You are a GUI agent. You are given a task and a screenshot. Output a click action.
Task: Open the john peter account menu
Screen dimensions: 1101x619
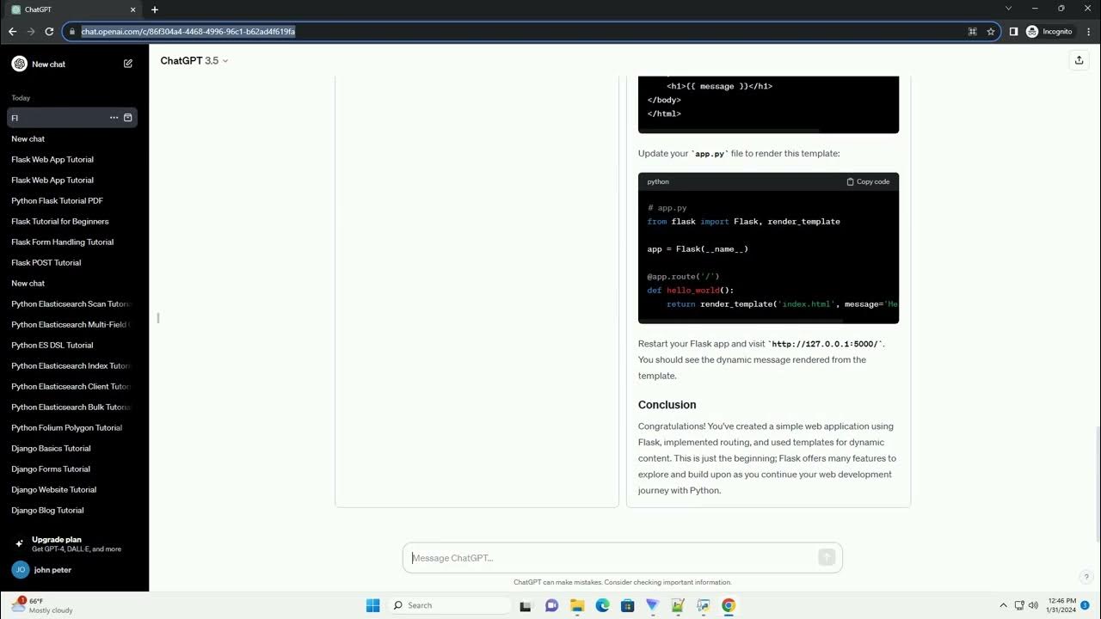[72, 569]
